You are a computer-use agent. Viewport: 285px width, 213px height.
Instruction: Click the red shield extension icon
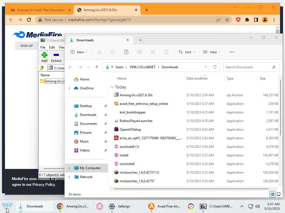click(238, 20)
